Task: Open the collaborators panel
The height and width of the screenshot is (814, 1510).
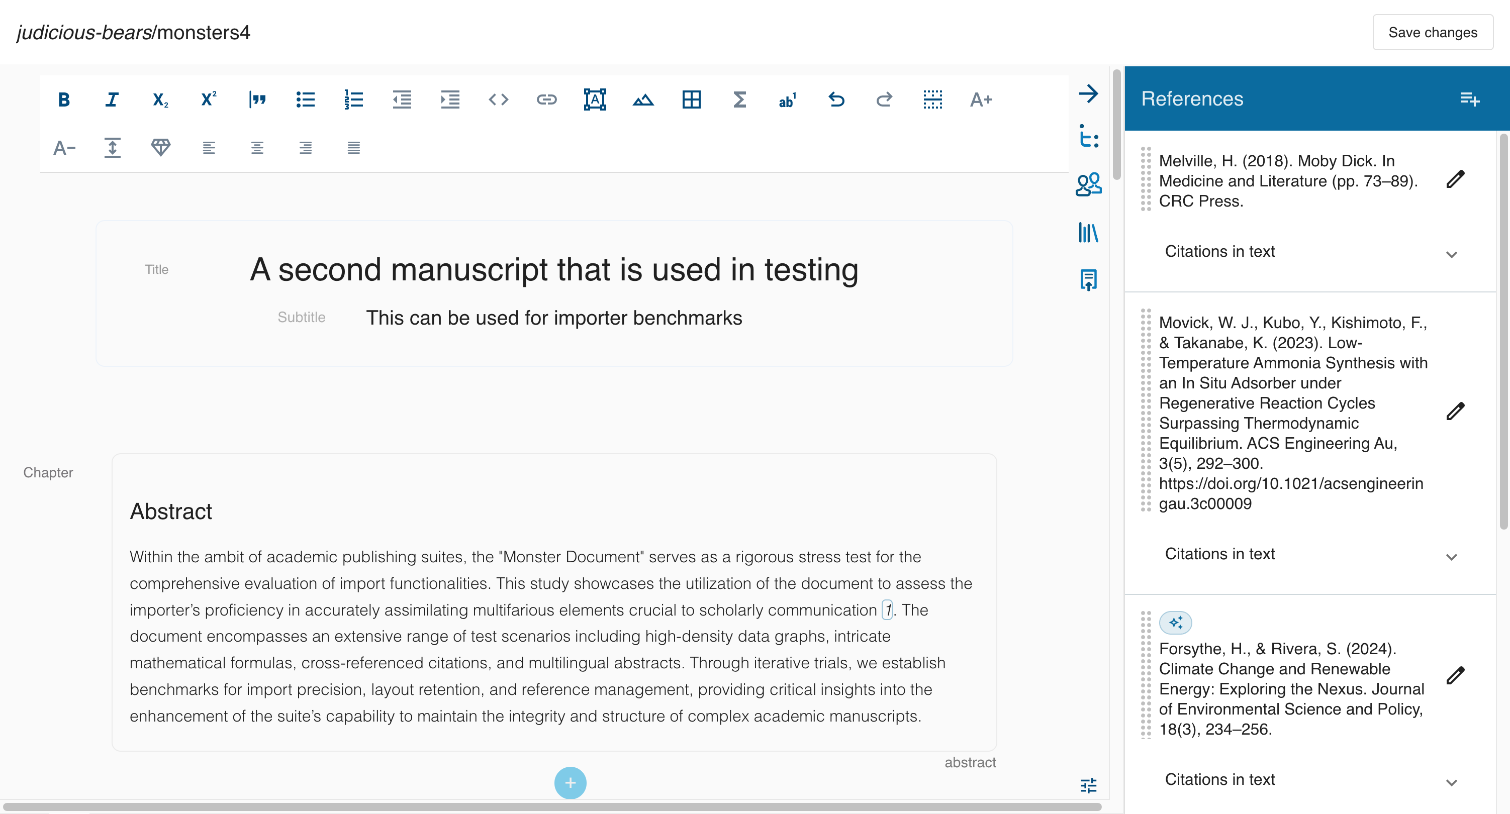Action: coord(1089,184)
